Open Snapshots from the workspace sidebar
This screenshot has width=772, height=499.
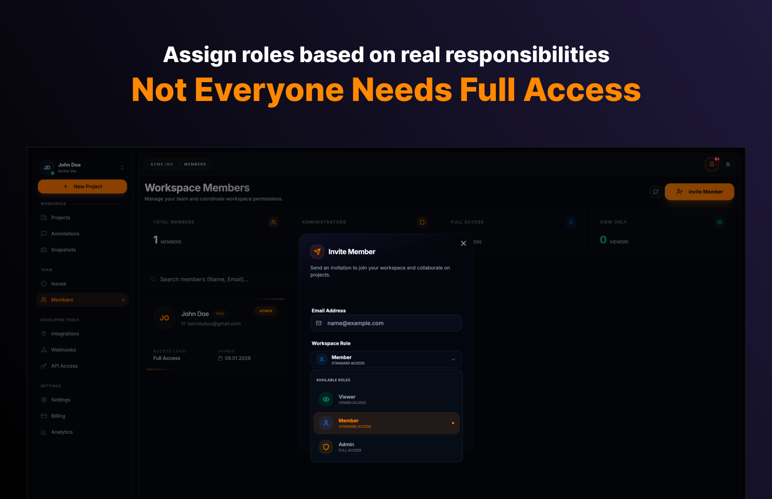pyautogui.click(x=63, y=250)
